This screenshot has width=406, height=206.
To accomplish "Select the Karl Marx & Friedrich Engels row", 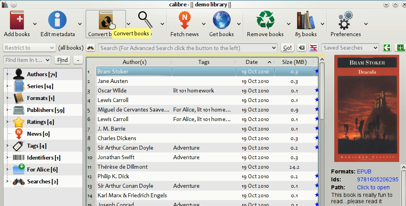I will (207, 195).
